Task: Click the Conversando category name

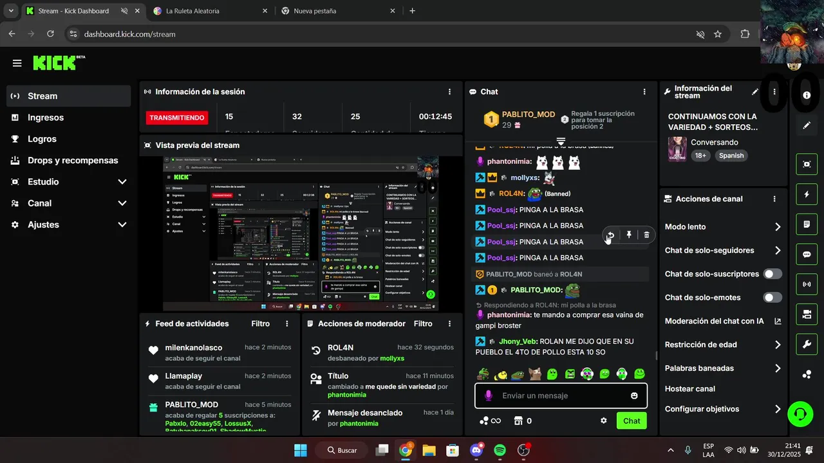Action: point(715,142)
